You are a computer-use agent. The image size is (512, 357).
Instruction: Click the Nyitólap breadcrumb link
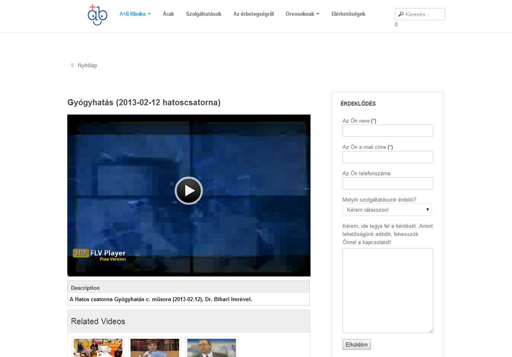tap(87, 65)
